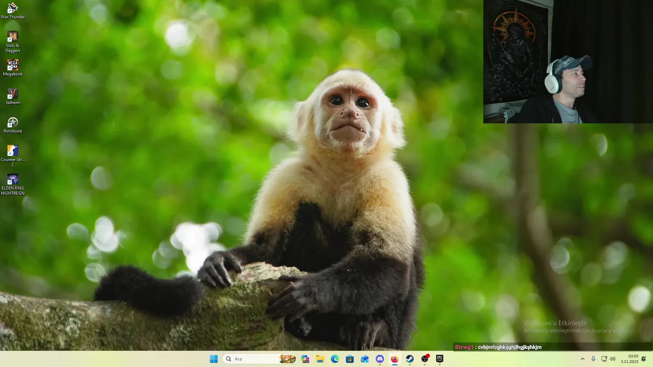Select the ELDEN RING NIGHTREIGN desktop icon
Screen dimensions: 653x367
coord(13,185)
